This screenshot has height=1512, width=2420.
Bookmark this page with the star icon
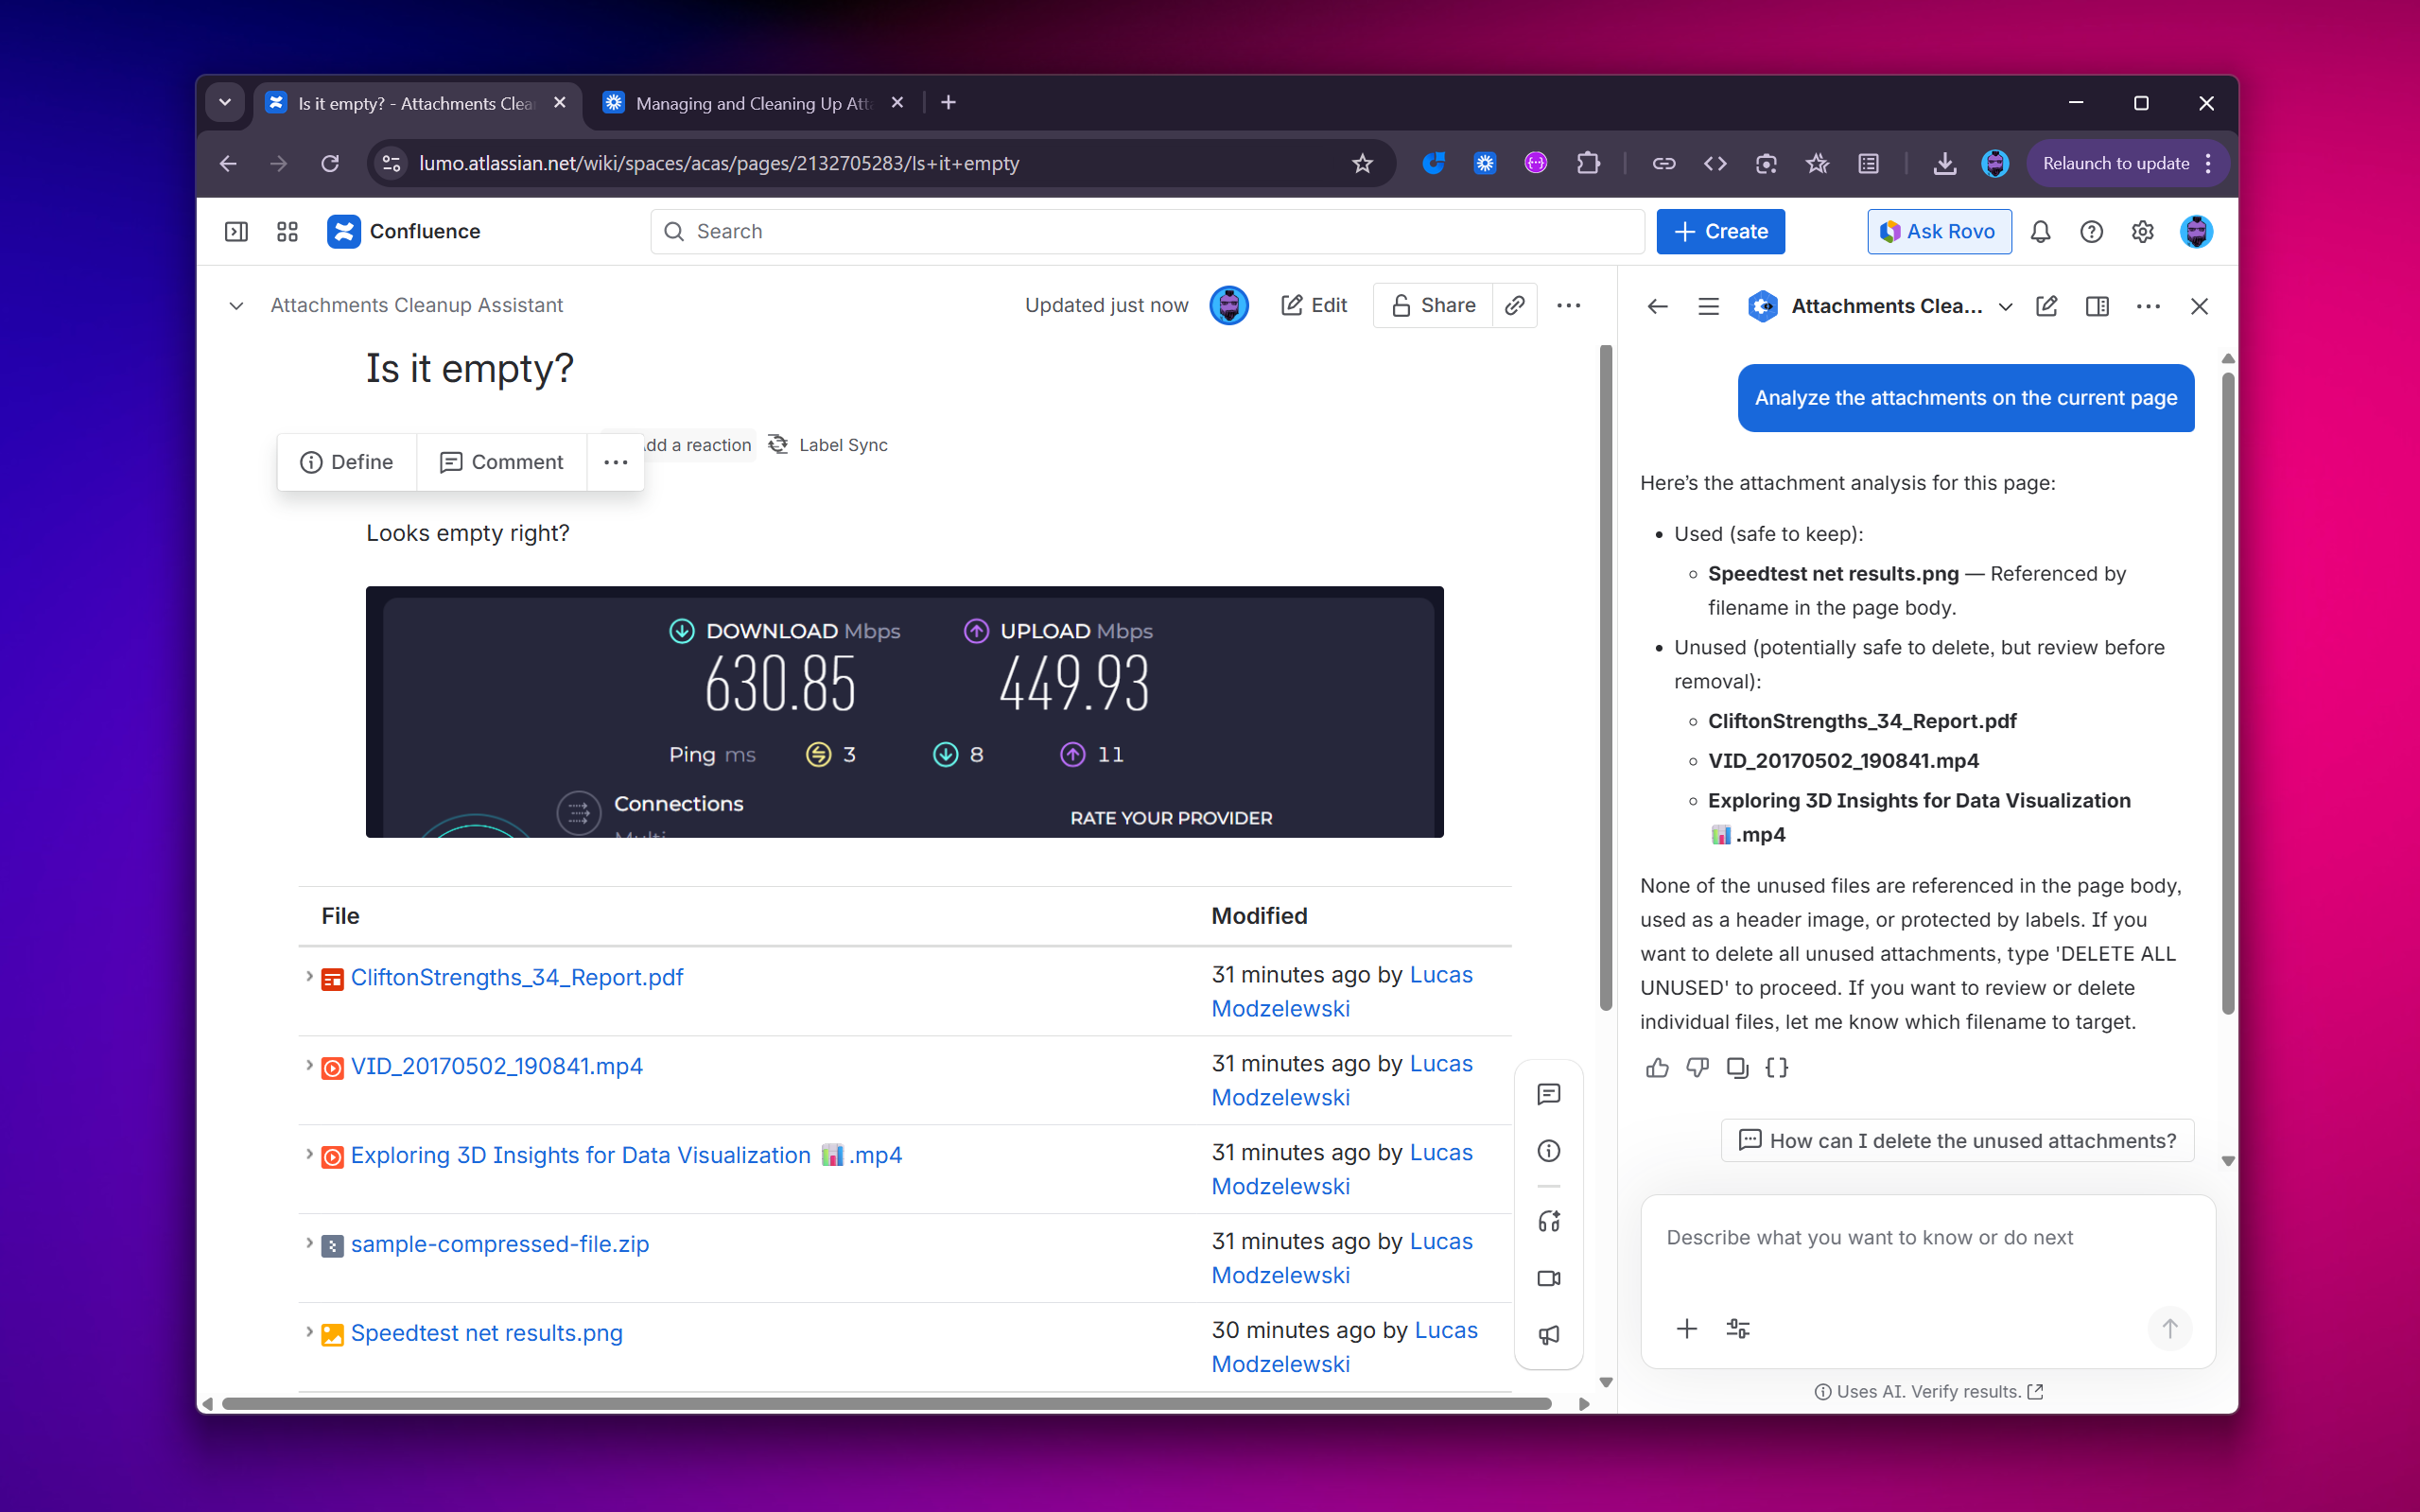coord(1362,163)
